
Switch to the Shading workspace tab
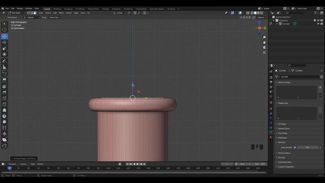pyautogui.click(x=105, y=9)
